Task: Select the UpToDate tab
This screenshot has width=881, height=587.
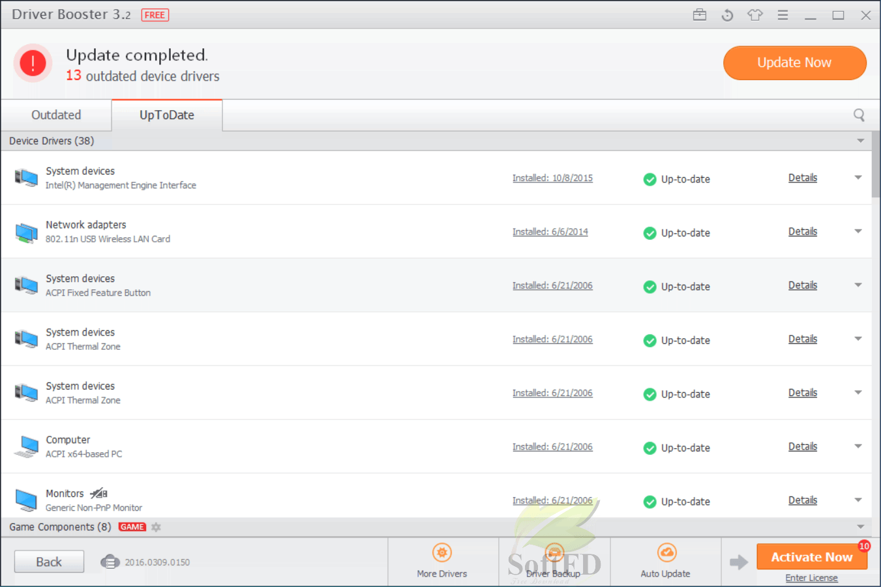Action: click(x=167, y=115)
